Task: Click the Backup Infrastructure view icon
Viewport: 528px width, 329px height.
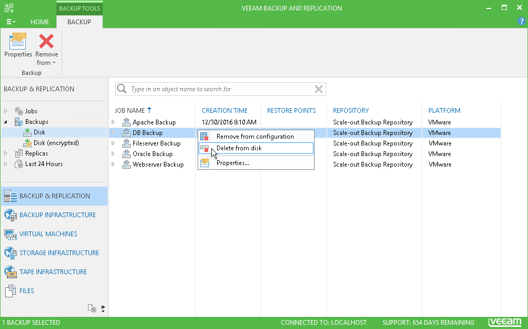Action: pyautogui.click(x=11, y=215)
